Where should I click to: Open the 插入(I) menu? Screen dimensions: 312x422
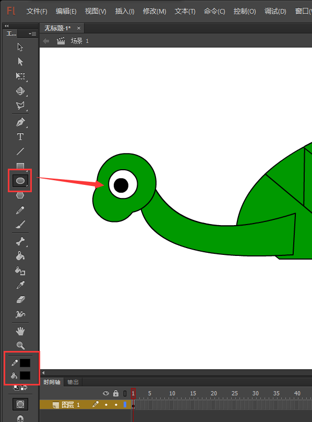click(x=125, y=11)
